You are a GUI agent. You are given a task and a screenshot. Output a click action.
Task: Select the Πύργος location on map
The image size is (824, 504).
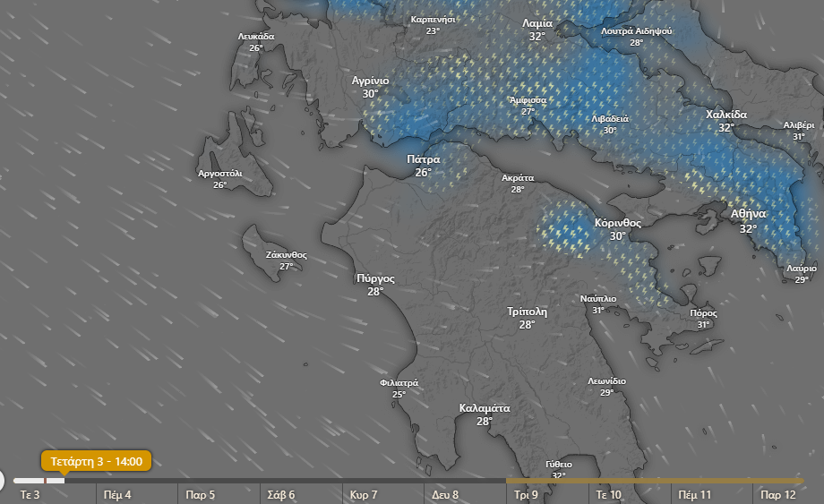374,278
